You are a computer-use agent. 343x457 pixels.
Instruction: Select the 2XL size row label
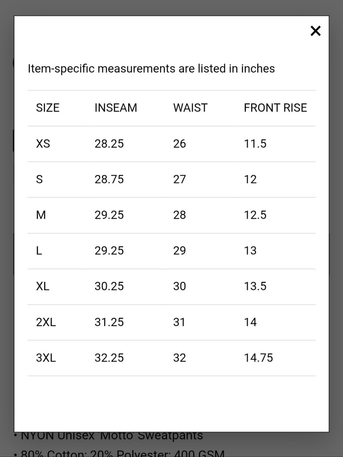click(46, 322)
